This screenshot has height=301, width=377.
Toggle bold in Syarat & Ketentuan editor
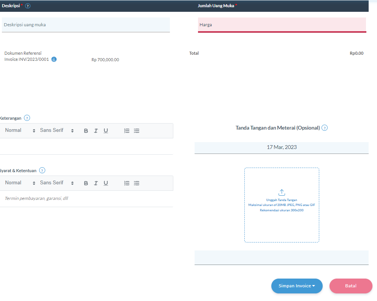86,183
